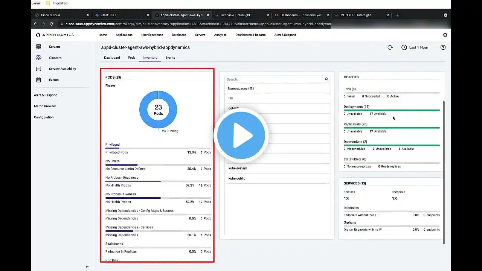Click the Deployments availability green bar
The height and width of the screenshot is (271, 482).
tap(392, 110)
